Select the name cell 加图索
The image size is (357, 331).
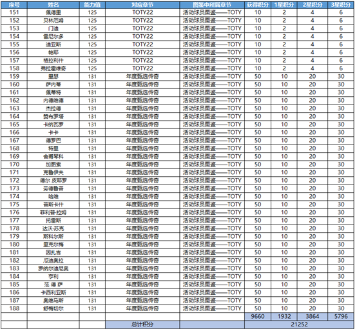tap(53, 165)
